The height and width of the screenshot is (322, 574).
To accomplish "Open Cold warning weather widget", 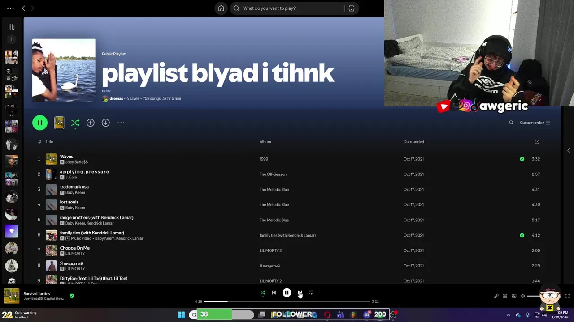I will pyautogui.click(x=20, y=315).
